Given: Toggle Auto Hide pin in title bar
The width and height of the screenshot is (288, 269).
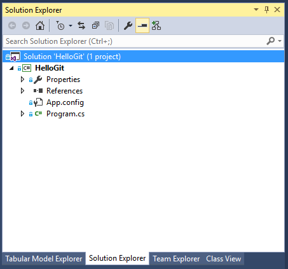Looking at the screenshot, I should pyautogui.click(x=266, y=10).
